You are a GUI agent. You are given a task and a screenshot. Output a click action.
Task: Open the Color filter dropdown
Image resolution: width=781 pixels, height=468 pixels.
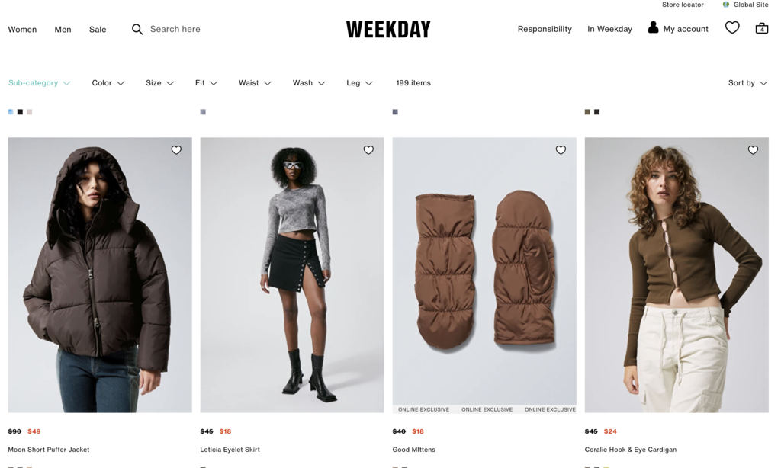click(108, 83)
